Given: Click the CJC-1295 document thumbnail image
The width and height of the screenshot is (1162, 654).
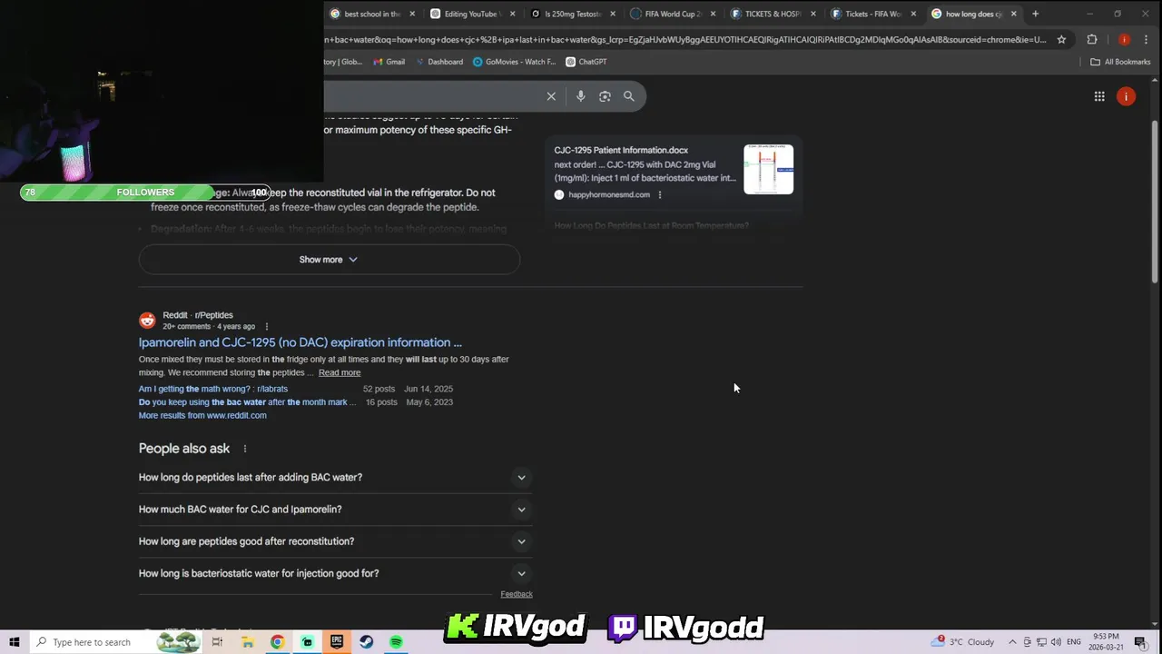Looking at the screenshot, I should [768, 169].
